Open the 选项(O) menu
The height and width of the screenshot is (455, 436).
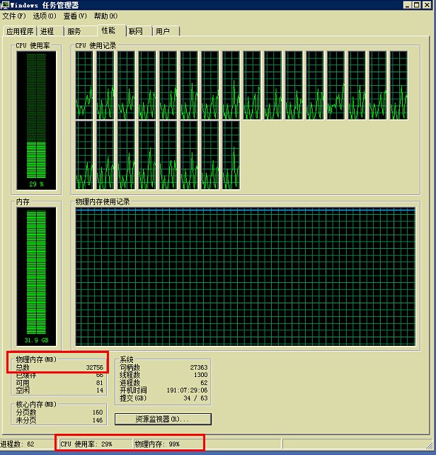pos(45,16)
